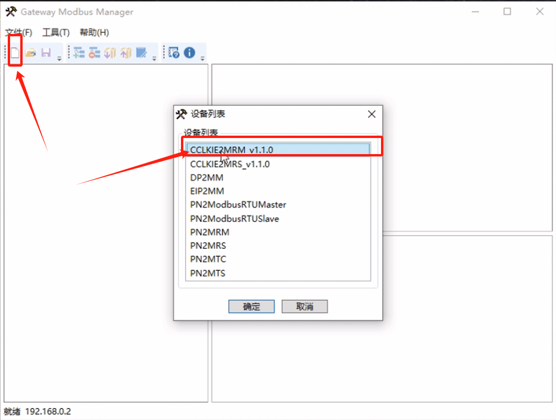Click the remove node tree icon
This screenshot has width=556, height=420.
pos(94,53)
